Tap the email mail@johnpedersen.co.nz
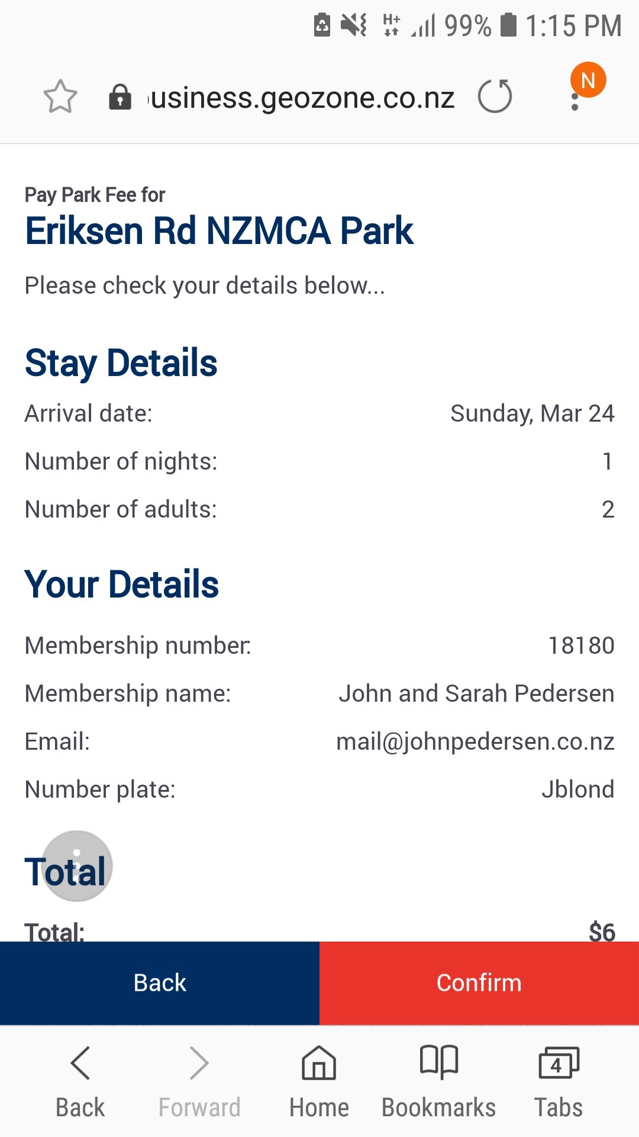Image resolution: width=639 pixels, height=1137 pixels. pyautogui.click(x=475, y=741)
